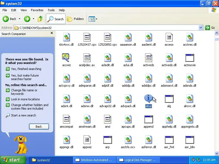Click the Go button
219x164 pixels.
(210, 28)
